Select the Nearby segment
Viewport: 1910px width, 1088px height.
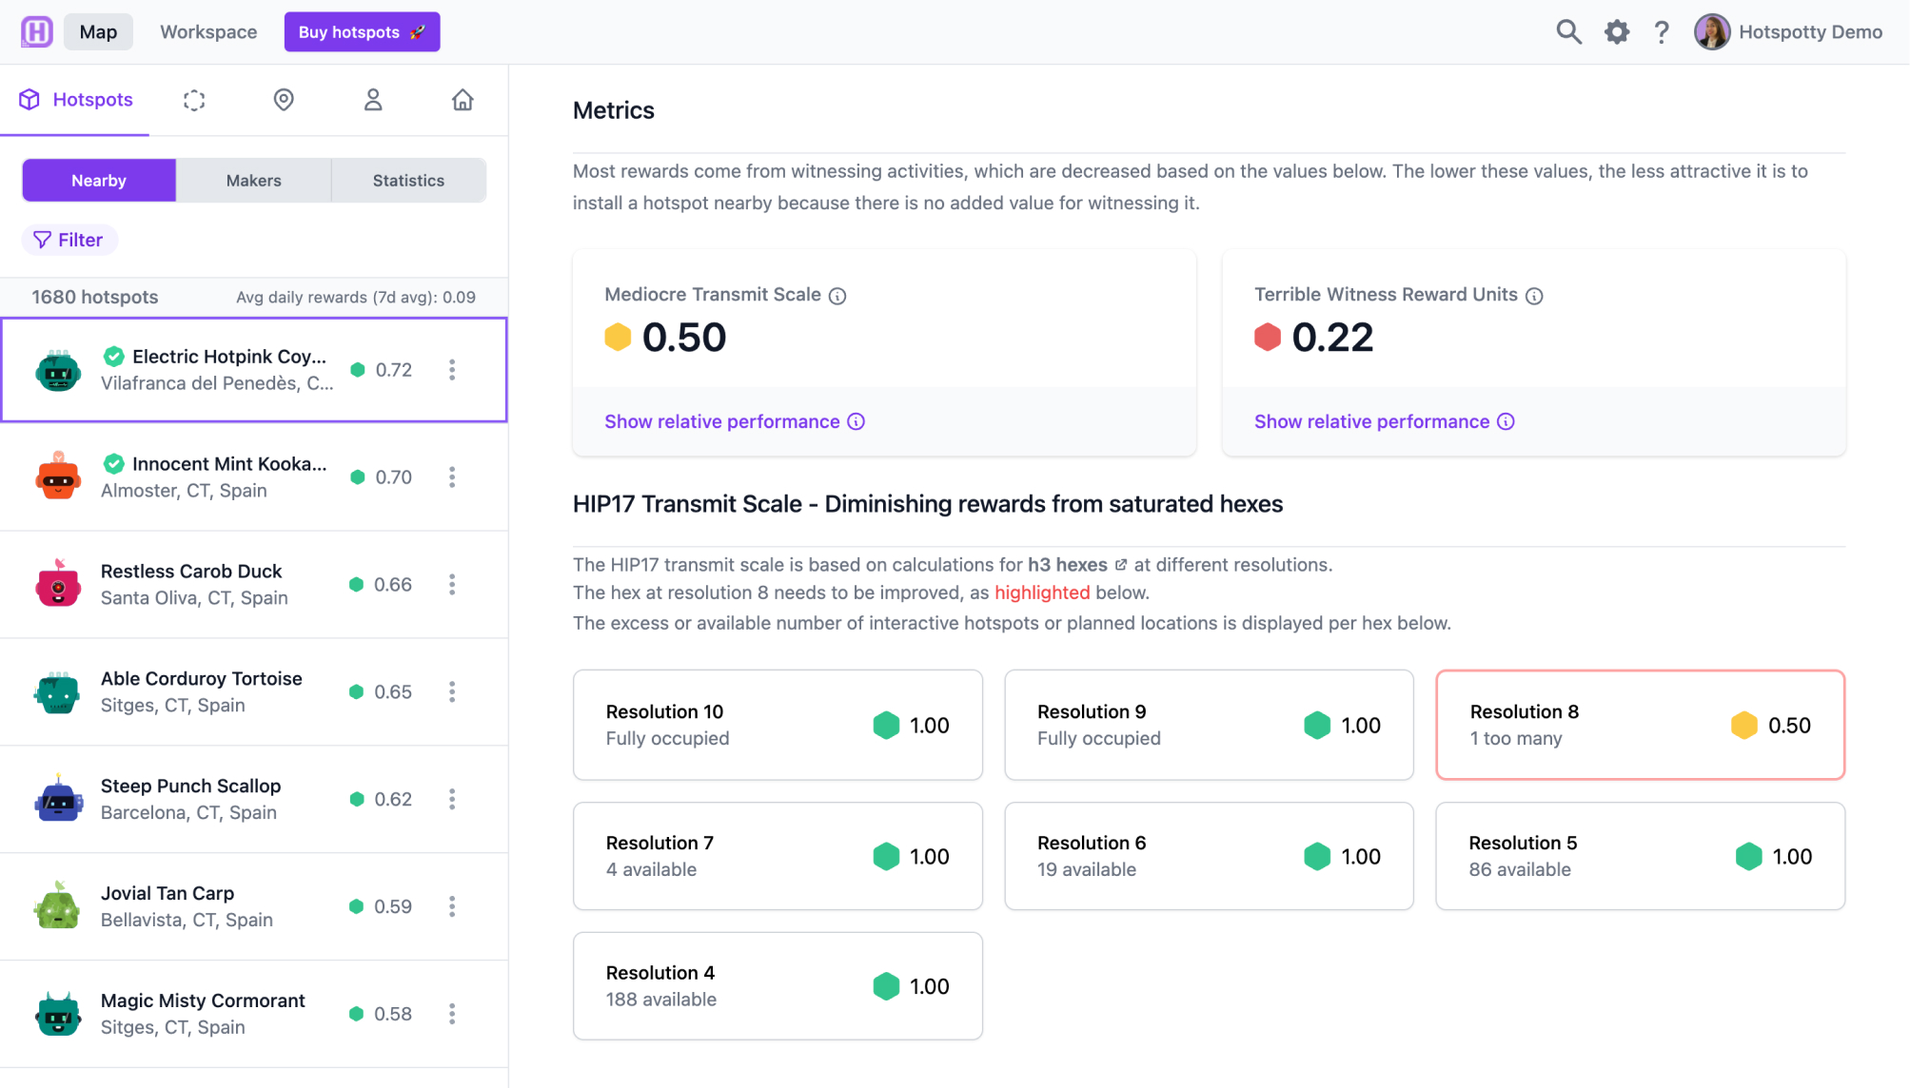pyautogui.click(x=99, y=181)
